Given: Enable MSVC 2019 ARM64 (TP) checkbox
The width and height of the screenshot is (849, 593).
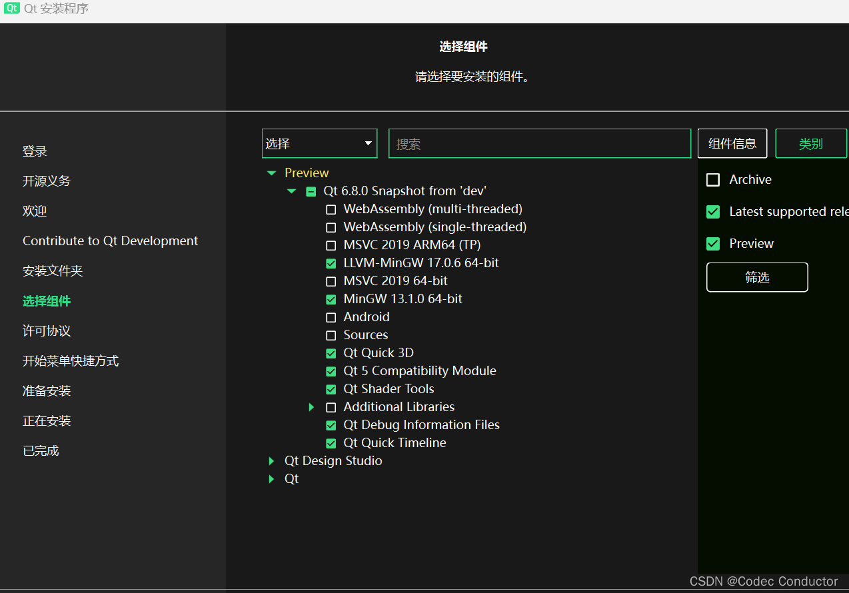Looking at the screenshot, I should coord(331,245).
